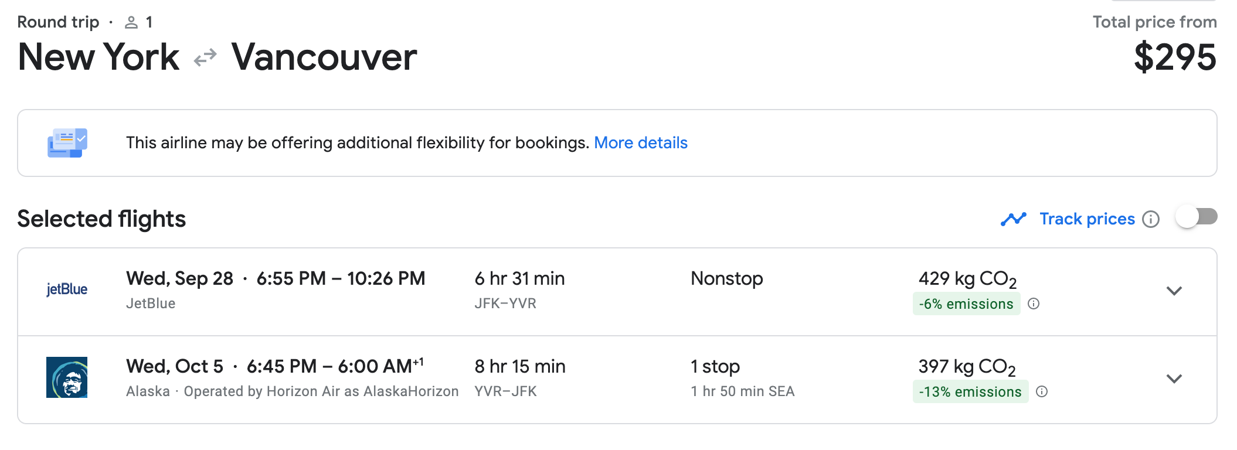Enable the Track prices toggle

click(x=1196, y=217)
